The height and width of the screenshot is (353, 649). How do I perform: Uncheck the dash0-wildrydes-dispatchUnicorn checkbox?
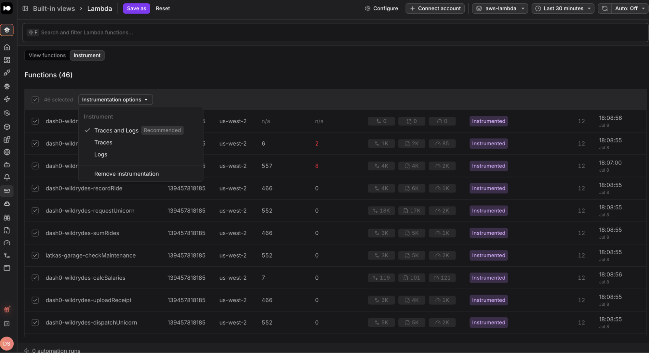[35, 323]
